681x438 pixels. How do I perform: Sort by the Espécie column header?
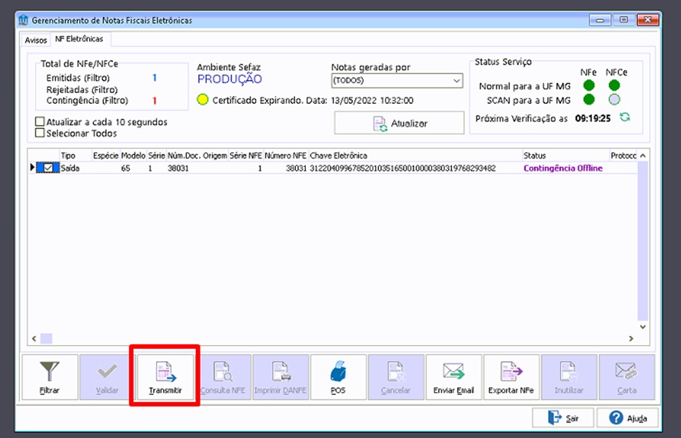click(105, 155)
